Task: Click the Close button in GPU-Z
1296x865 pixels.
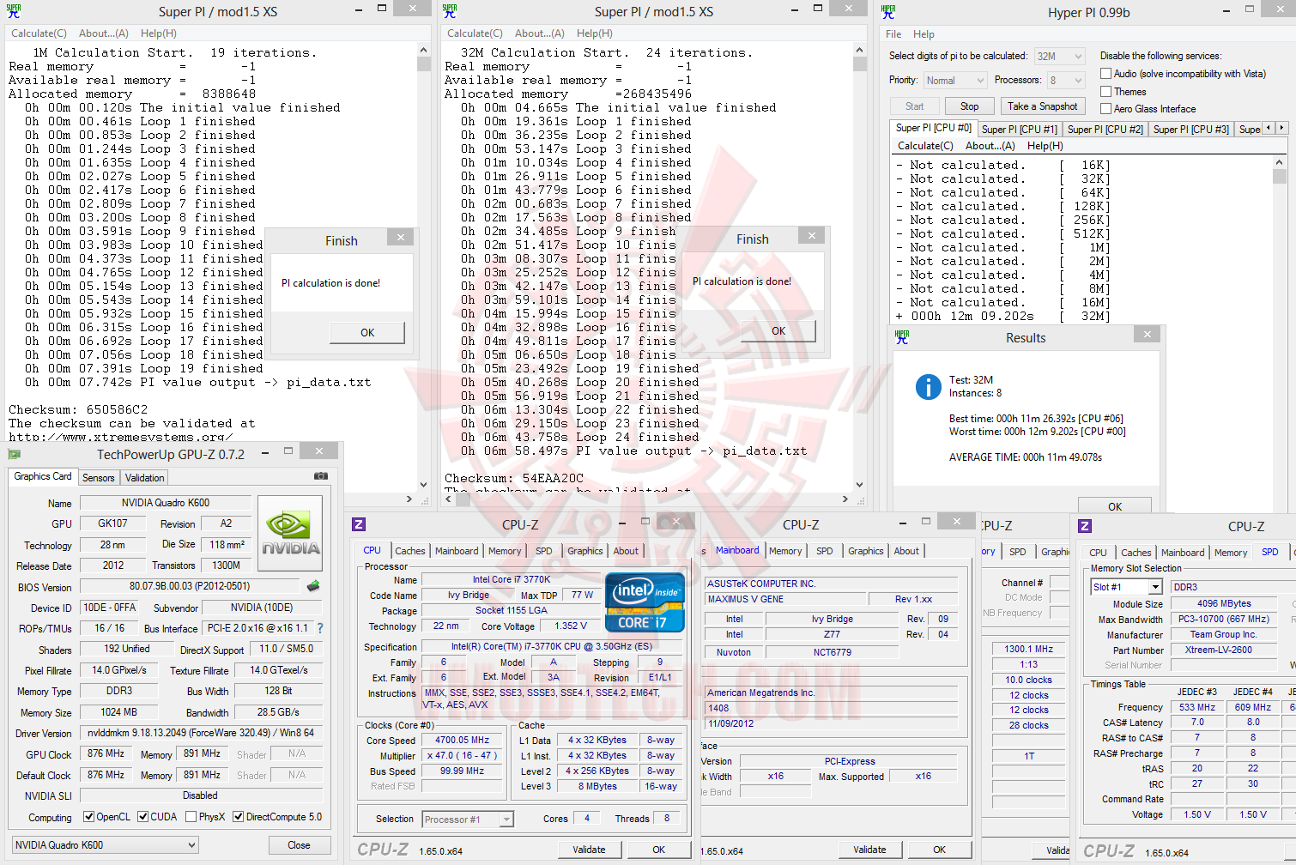Action: [299, 845]
